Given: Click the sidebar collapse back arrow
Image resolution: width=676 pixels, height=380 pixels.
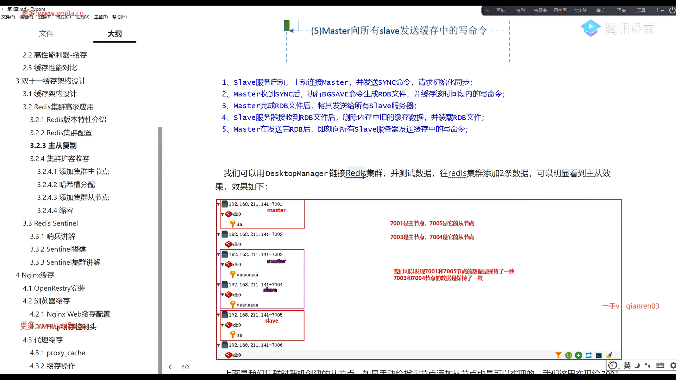Looking at the screenshot, I should pos(170,367).
